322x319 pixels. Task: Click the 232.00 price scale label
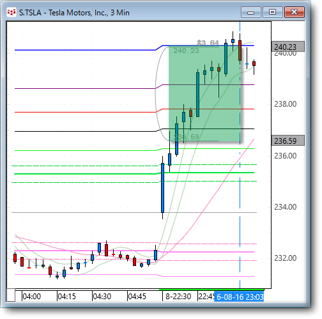tap(285, 258)
